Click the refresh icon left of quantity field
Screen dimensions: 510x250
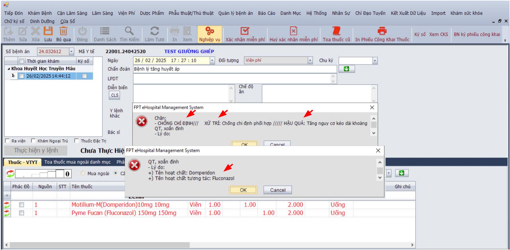point(10,174)
